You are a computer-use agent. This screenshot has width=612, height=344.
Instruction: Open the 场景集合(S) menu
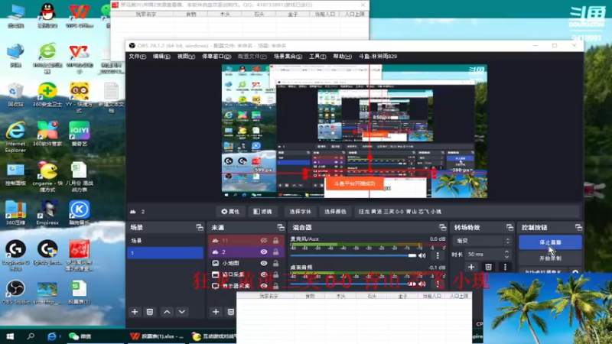click(x=288, y=57)
